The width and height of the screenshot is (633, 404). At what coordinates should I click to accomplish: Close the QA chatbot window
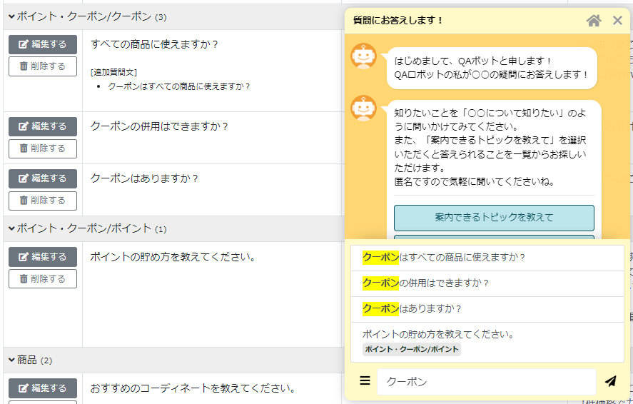[617, 21]
